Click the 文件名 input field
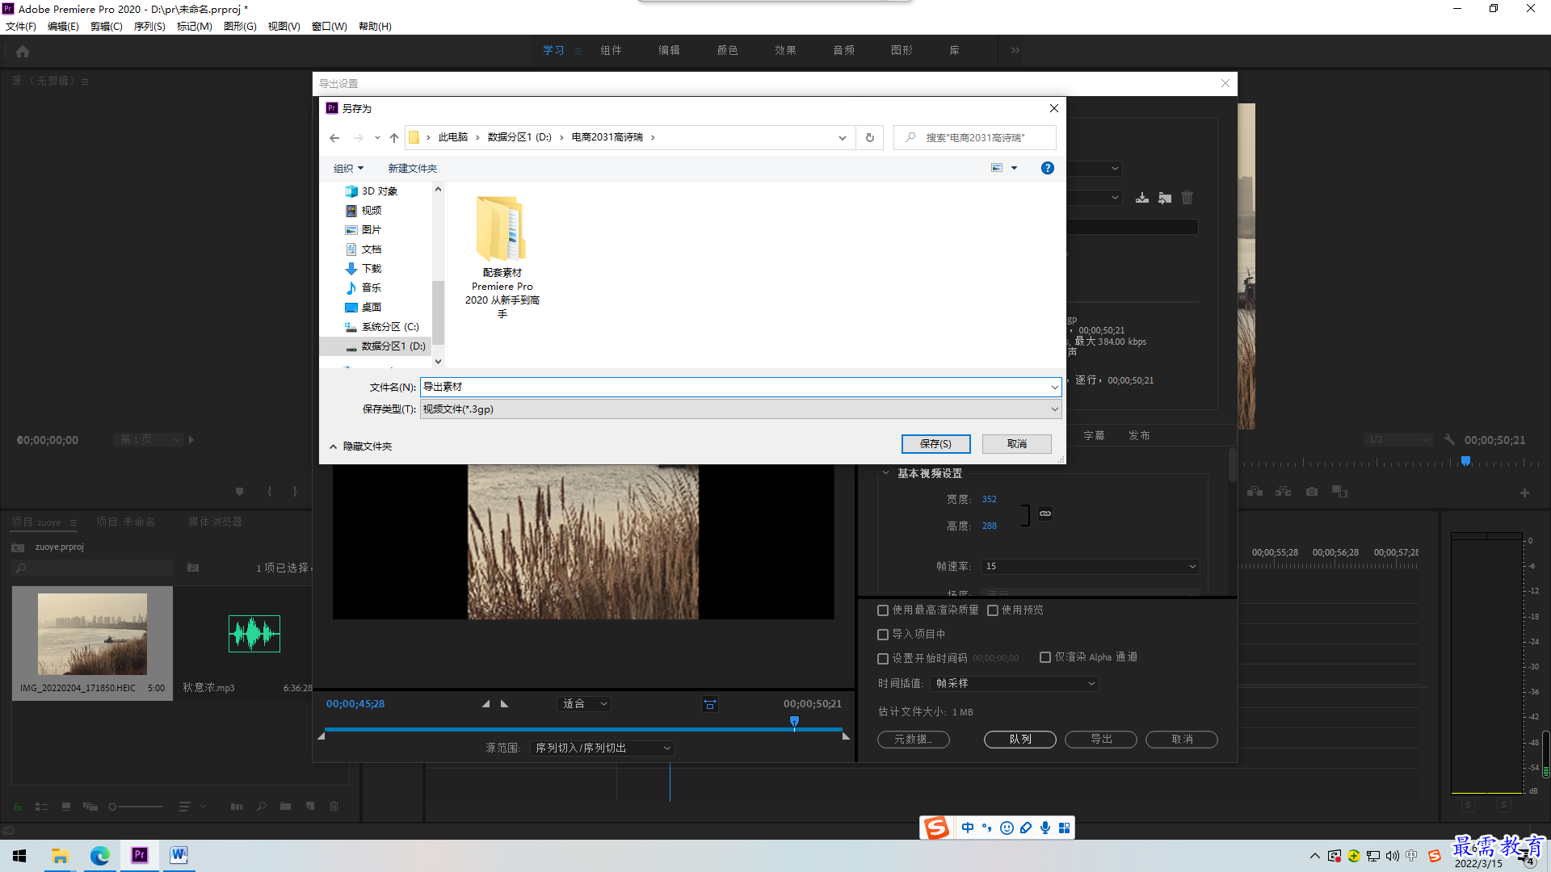Viewport: 1551px width, 872px height. tap(740, 388)
